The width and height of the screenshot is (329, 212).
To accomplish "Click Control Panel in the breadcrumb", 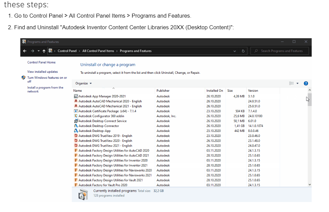I will point(67,51).
